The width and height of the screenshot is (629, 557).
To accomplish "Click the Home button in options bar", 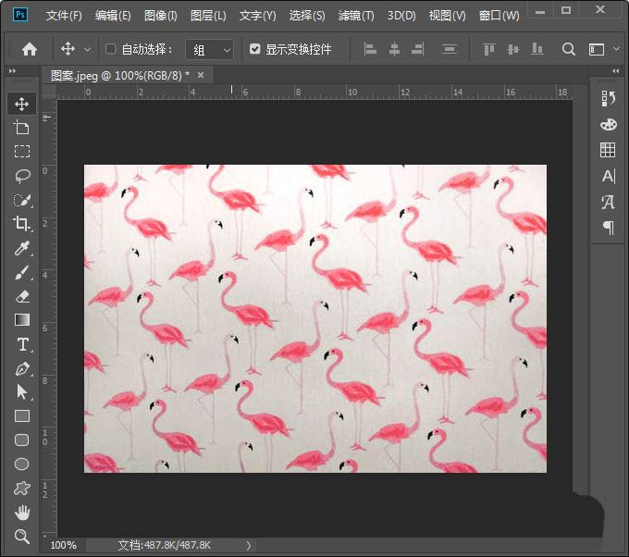I will (x=30, y=49).
